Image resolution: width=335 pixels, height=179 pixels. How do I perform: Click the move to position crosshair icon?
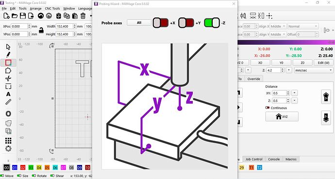269,16
